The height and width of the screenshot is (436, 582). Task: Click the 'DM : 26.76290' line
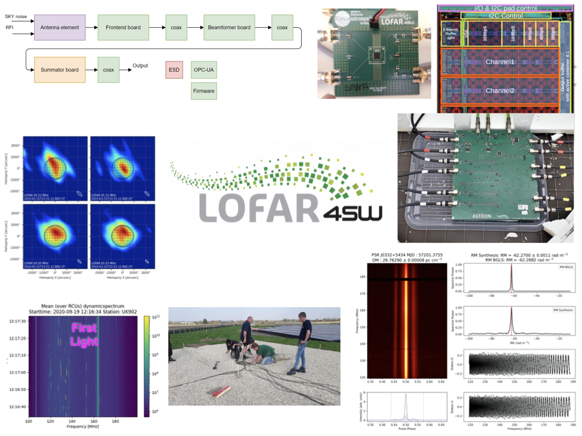click(x=407, y=260)
